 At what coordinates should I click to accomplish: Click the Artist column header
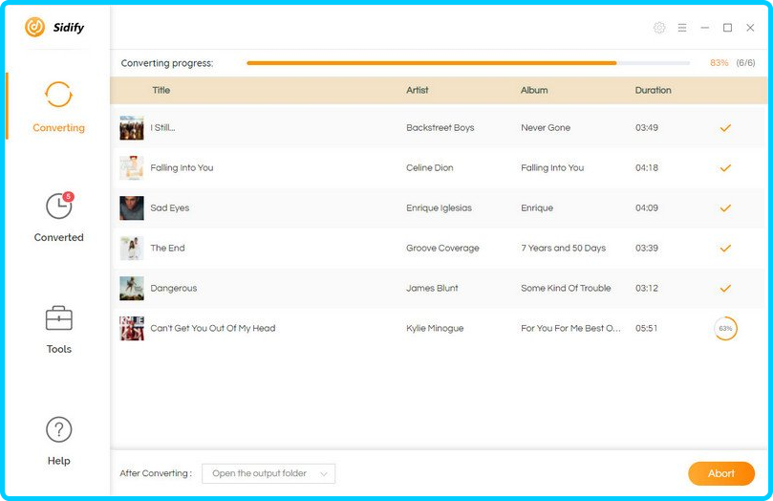tap(417, 90)
